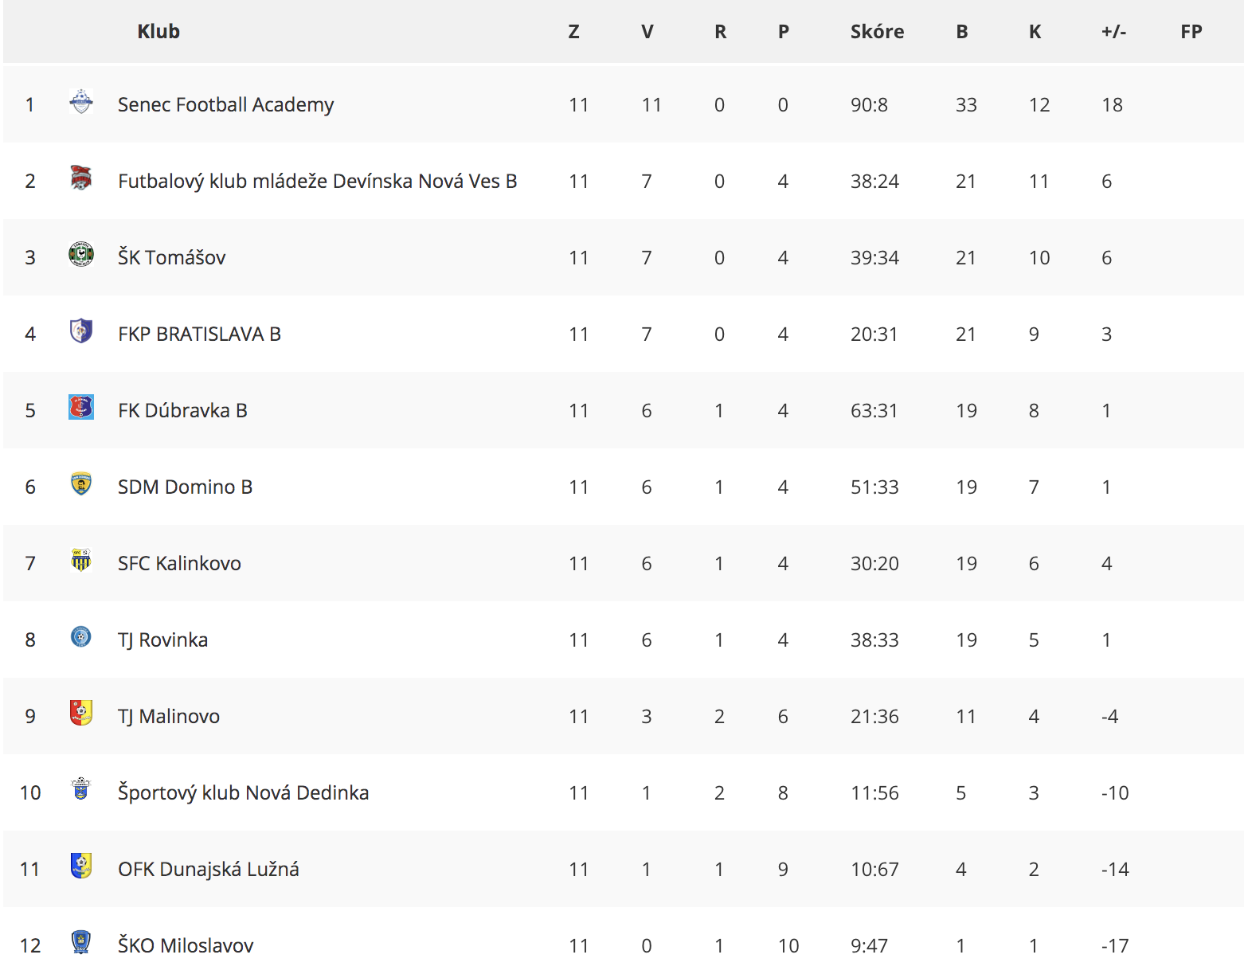Click the SDM Domino B crest icon
Viewport: 1244px width, 978px height.
coord(80,484)
